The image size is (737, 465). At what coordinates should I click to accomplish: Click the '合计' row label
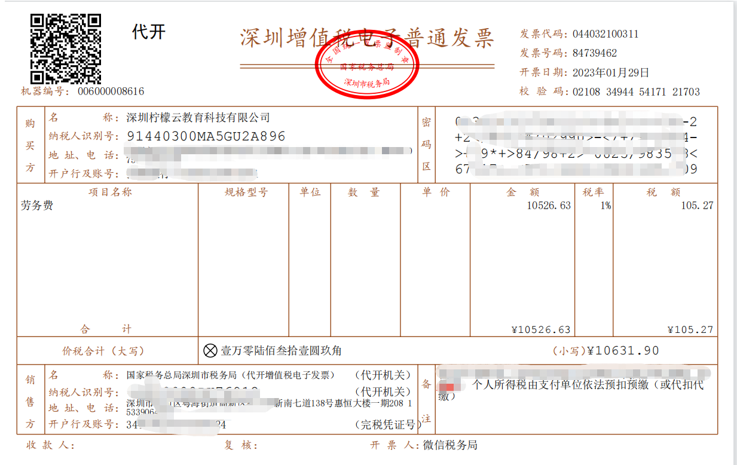coord(106,329)
